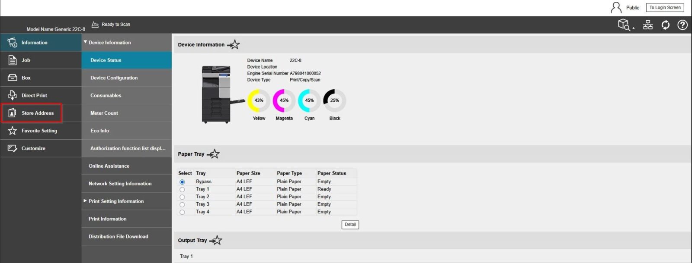Click the refresh icon in top bar
Viewport: 692px width, 263px height.
coord(665,25)
